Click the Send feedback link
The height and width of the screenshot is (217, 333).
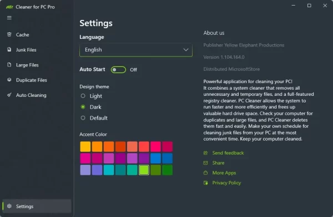click(x=228, y=153)
